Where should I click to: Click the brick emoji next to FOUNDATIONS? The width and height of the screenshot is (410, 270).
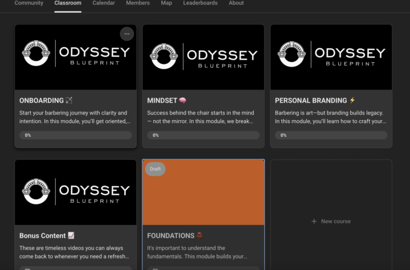[x=199, y=235]
